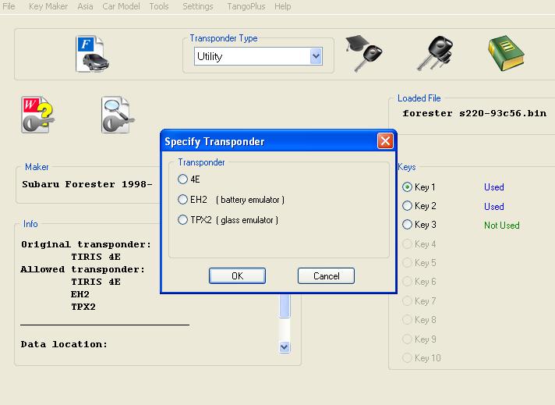Viewport: 555px width, 405px height.
Task: Confirm with the OK button
Action: (x=237, y=275)
